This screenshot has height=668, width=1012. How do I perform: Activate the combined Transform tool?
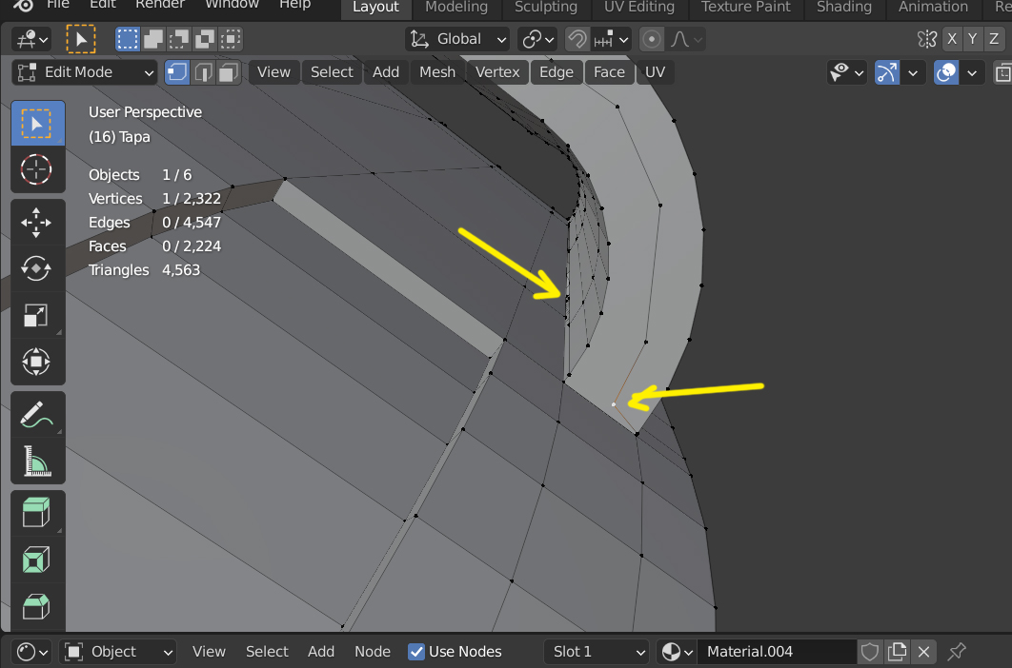pyautogui.click(x=37, y=362)
